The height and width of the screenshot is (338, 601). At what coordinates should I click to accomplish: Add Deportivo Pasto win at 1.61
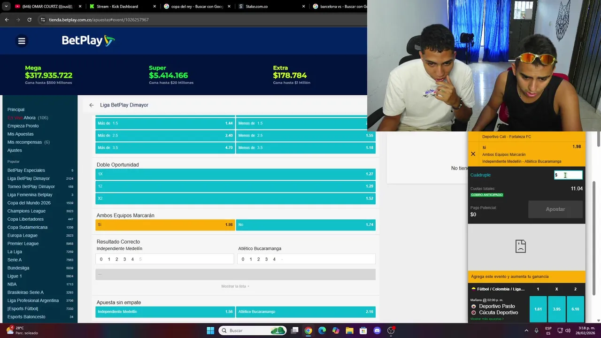pos(538,309)
